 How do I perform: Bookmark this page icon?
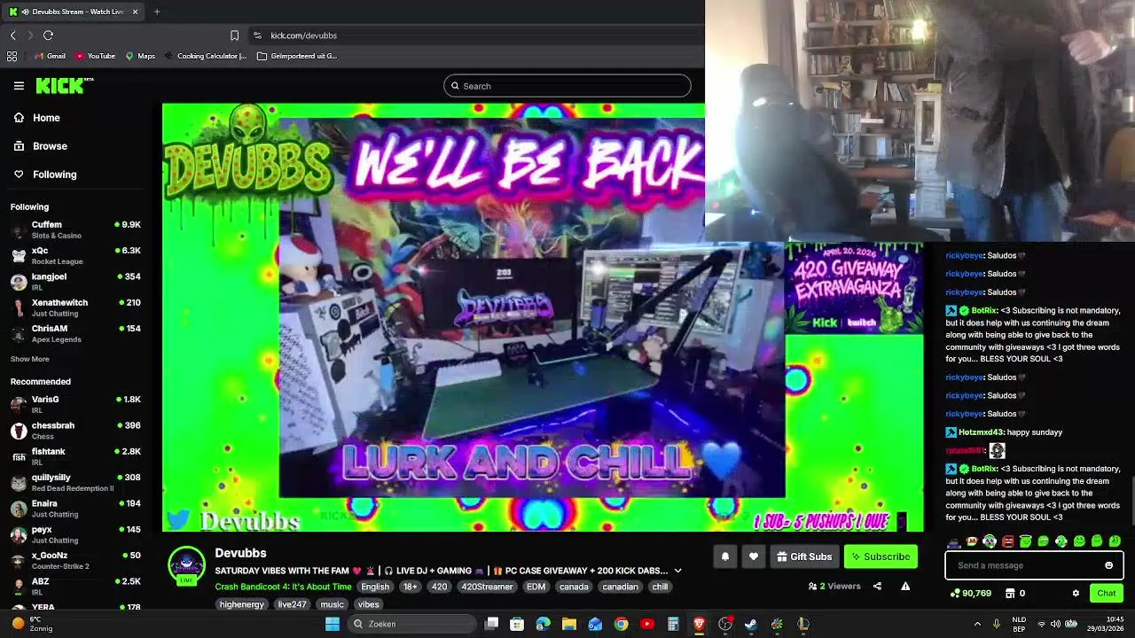[234, 35]
